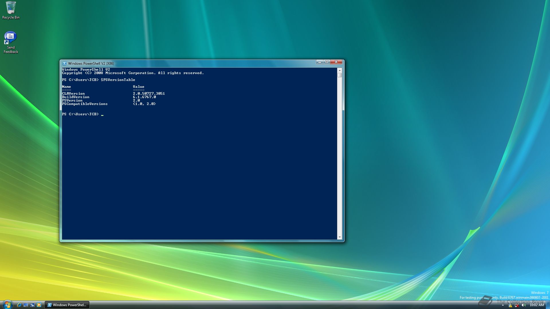The width and height of the screenshot is (550, 309).
Task: Close the PowerShell window
Action: [x=336, y=62]
